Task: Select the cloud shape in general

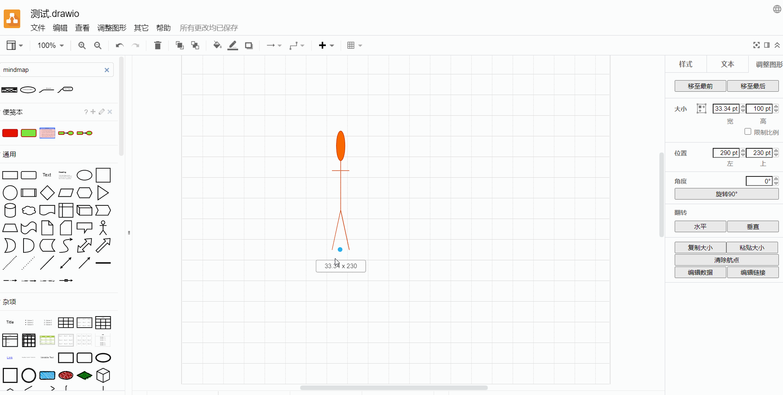Action: (29, 210)
